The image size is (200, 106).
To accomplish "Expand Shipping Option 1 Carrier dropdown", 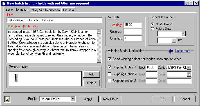I will click(x=189, y=67).
